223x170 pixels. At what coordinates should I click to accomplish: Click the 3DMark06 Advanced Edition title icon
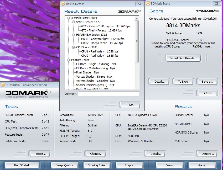tap(3, 85)
